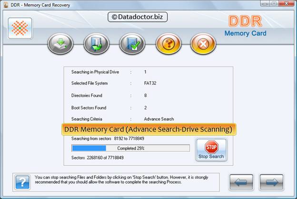The width and height of the screenshot is (297, 199).
Task: Click the Stop Search button
Action: pyautogui.click(x=211, y=150)
